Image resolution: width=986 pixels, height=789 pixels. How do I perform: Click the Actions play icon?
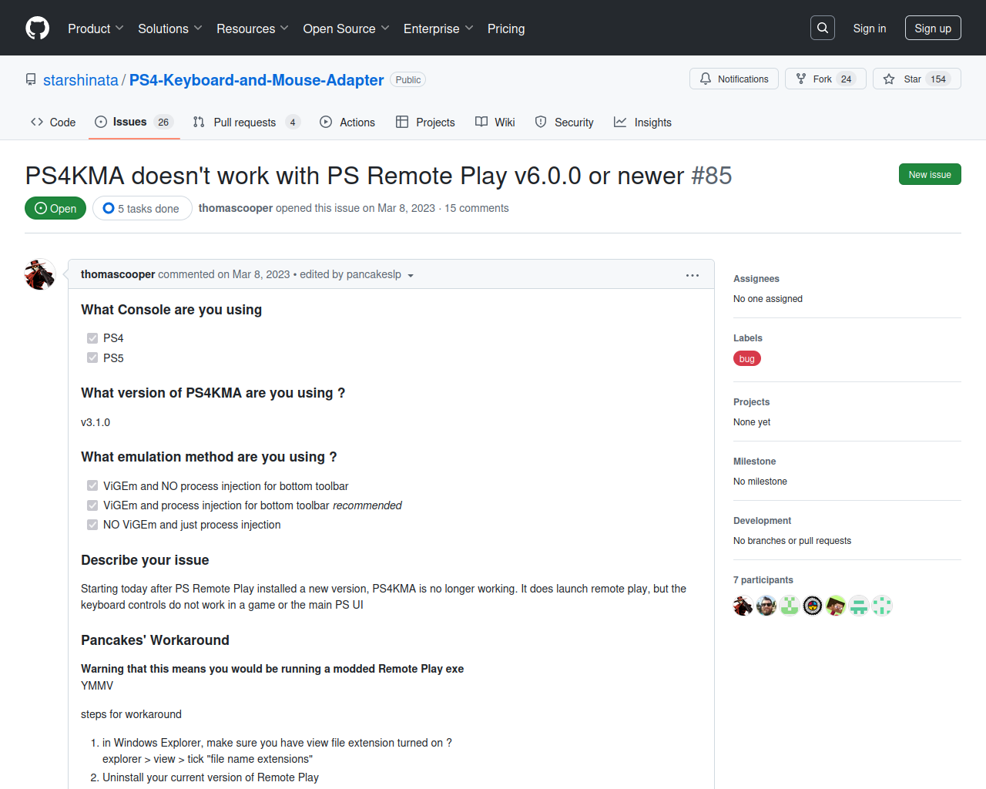pyautogui.click(x=326, y=122)
